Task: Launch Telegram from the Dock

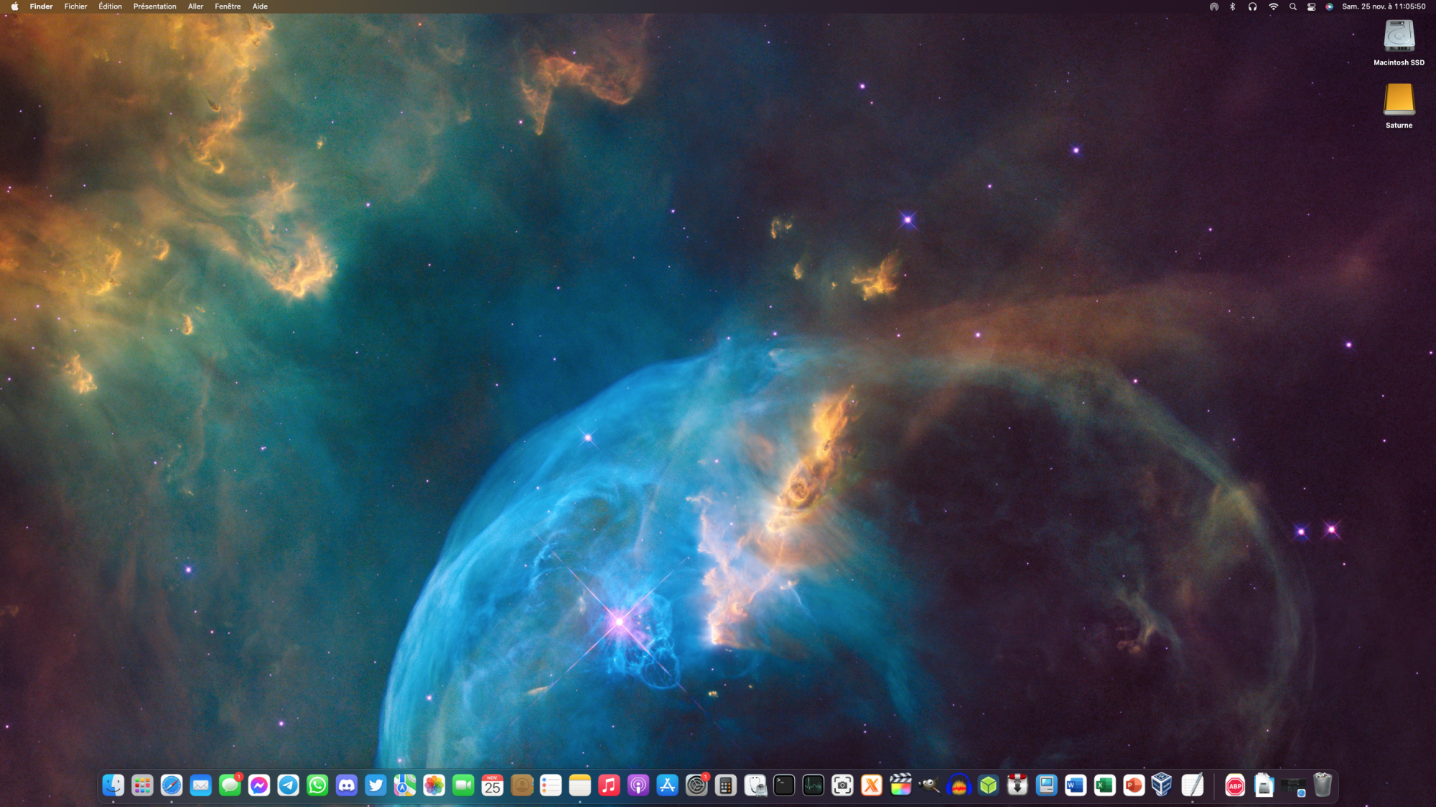Action: click(x=289, y=785)
